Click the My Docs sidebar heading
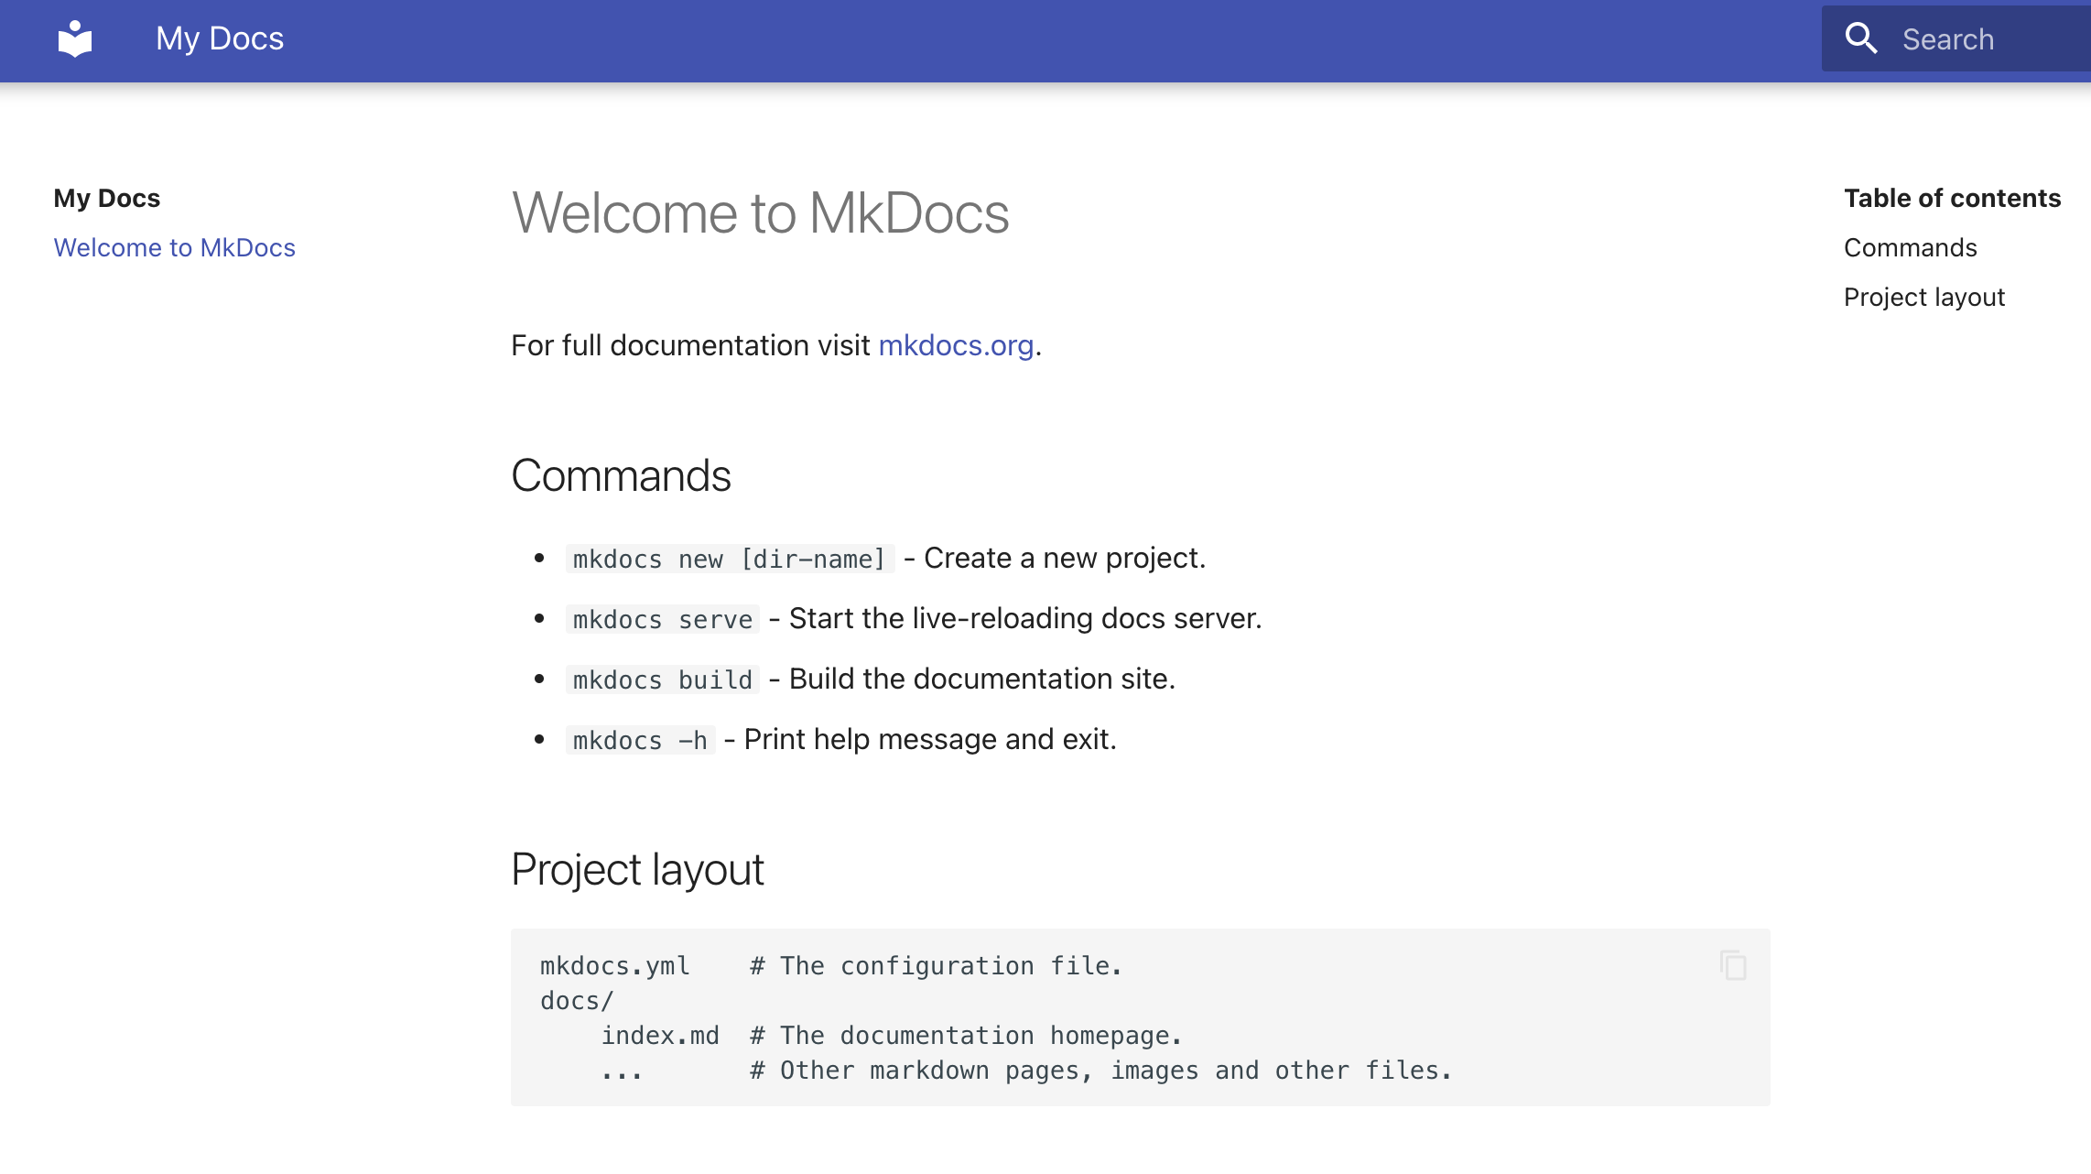 106,198
